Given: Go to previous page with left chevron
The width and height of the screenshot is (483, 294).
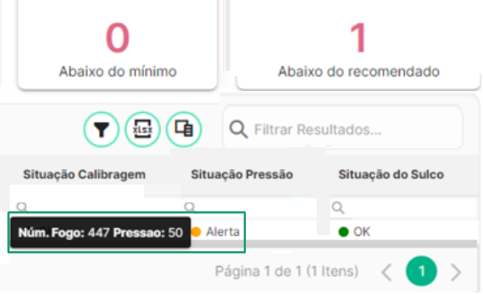Looking at the screenshot, I should 387,272.
